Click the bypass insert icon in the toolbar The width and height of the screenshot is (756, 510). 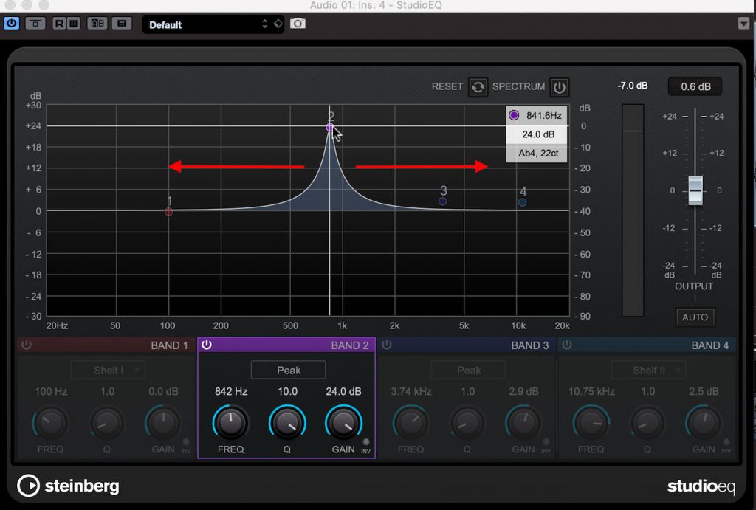pos(33,24)
